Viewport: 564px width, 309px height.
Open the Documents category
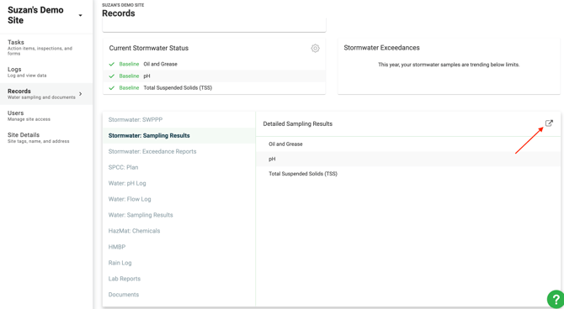click(x=178, y=295)
